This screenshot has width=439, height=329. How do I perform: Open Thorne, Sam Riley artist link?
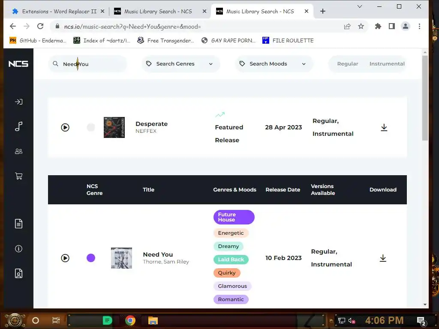tap(166, 262)
